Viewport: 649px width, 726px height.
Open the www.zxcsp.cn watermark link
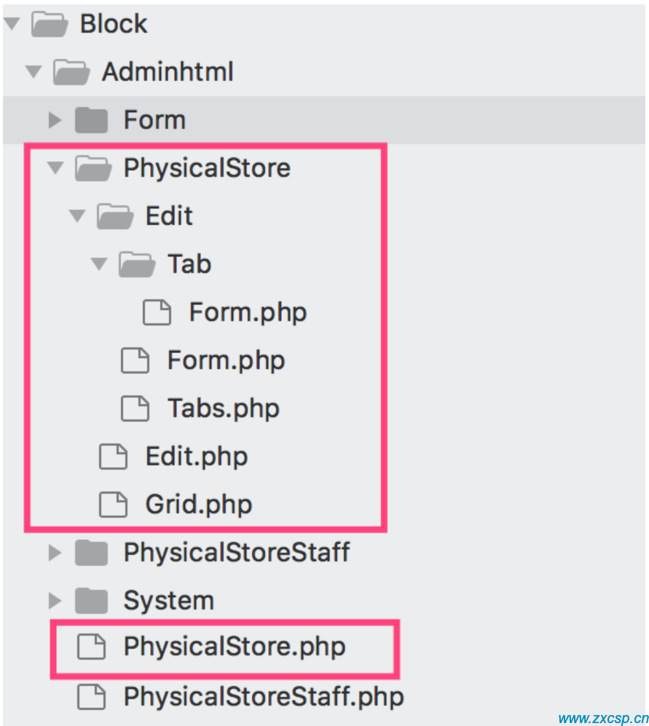point(603,718)
